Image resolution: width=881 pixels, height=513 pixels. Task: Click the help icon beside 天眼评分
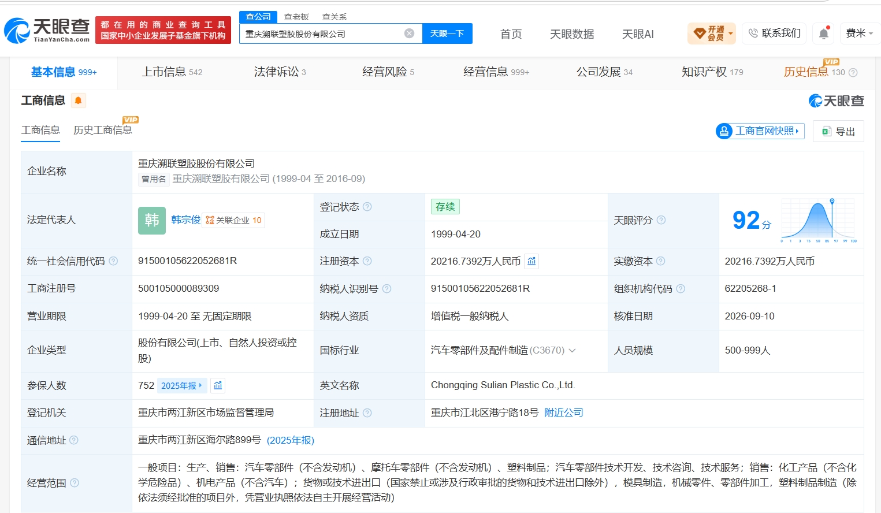click(x=661, y=220)
